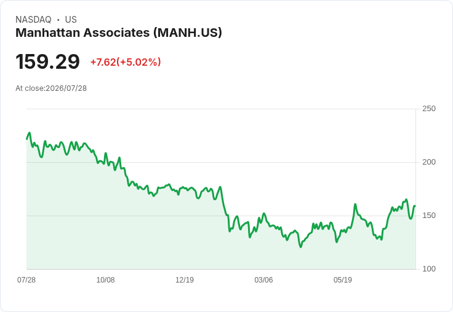Viewport: 453px width, 312px height.
Task: Click the sharp price spike after 05/19
Action: point(355,204)
